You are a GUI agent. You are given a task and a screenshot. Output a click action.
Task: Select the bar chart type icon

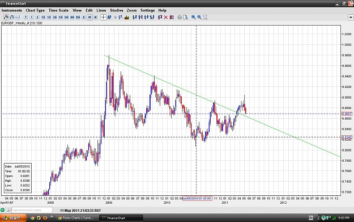pyautogui.click(x=12, y=17)
